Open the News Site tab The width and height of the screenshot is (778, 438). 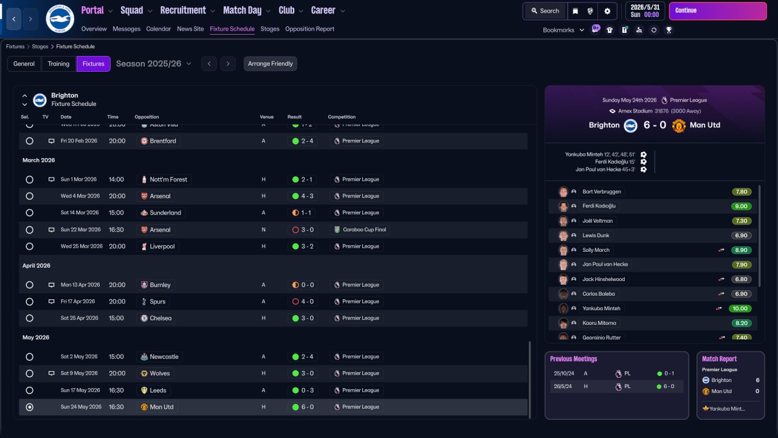tap(190, 29)
